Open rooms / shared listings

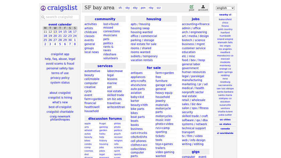[141, 48]
